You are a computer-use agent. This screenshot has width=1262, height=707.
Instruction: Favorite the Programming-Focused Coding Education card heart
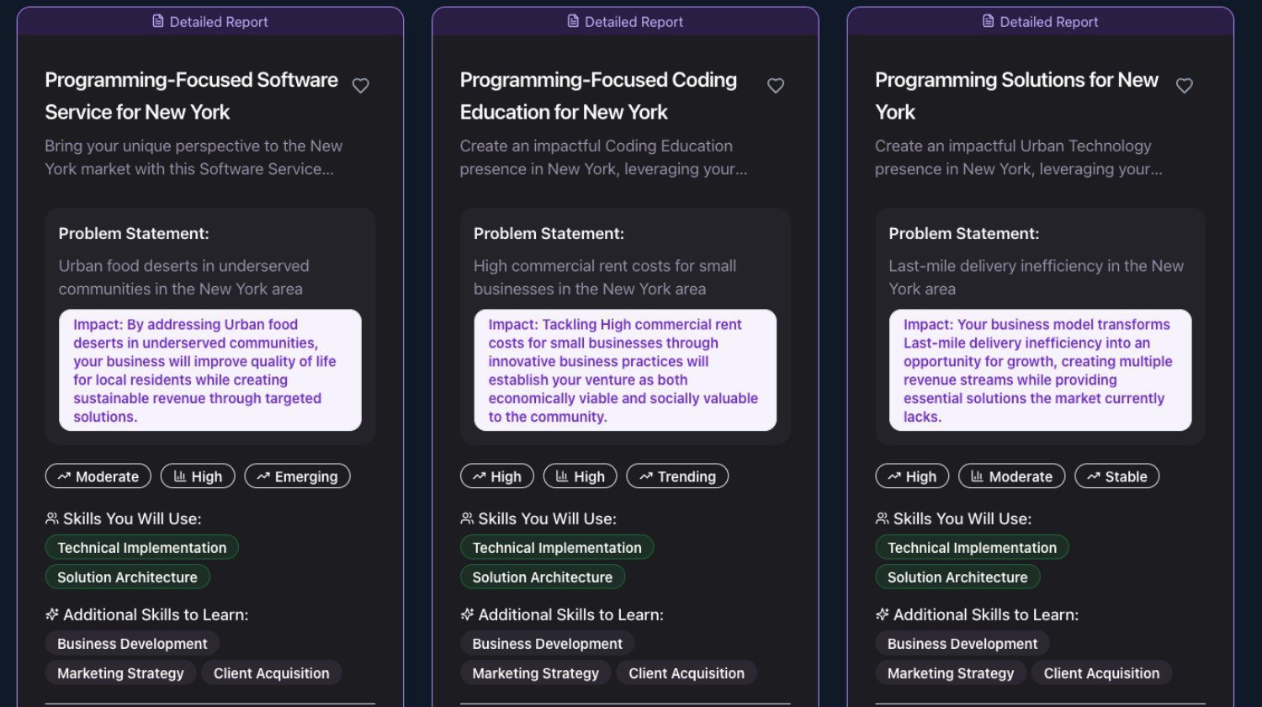click(x=776, y=85)
